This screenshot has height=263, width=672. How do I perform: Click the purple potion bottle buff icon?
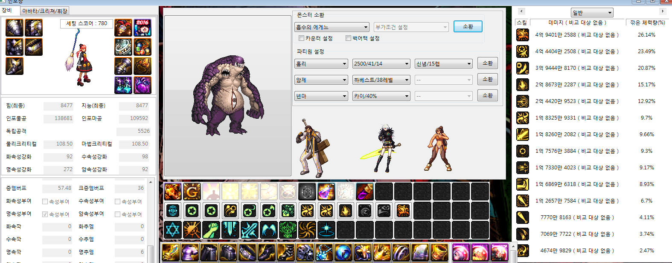pyautogui.click(x=326, y=192)
